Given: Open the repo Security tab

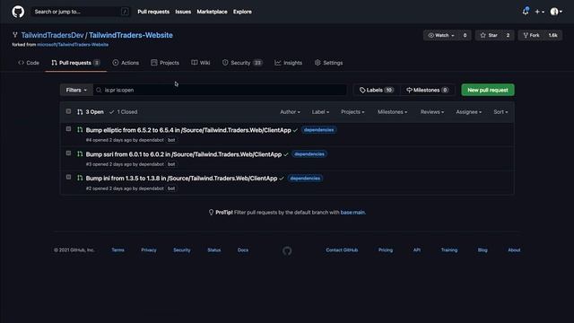Looking at the screenshot, I should tap(242, 63).
